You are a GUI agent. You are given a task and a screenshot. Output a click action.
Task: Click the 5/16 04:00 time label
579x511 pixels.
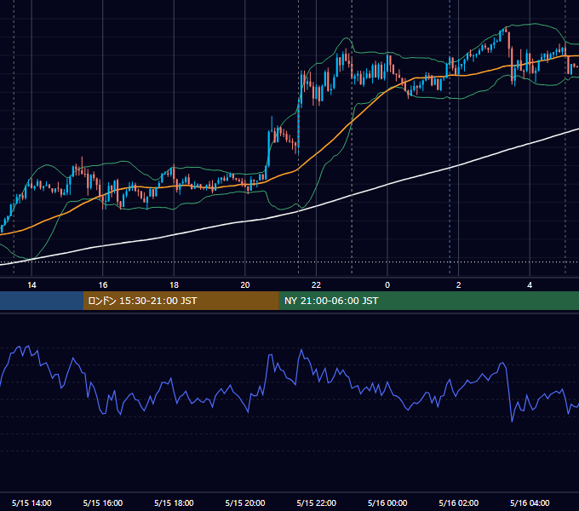coord(530,502)
